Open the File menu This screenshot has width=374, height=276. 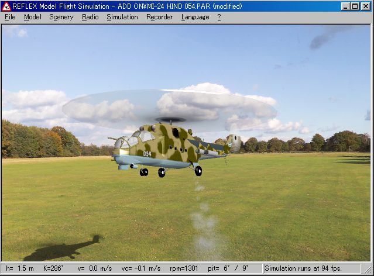pos(10,17)
